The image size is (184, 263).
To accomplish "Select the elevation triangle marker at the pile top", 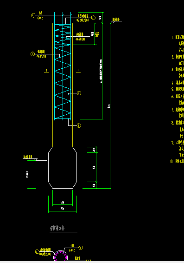I will (113, 22).
